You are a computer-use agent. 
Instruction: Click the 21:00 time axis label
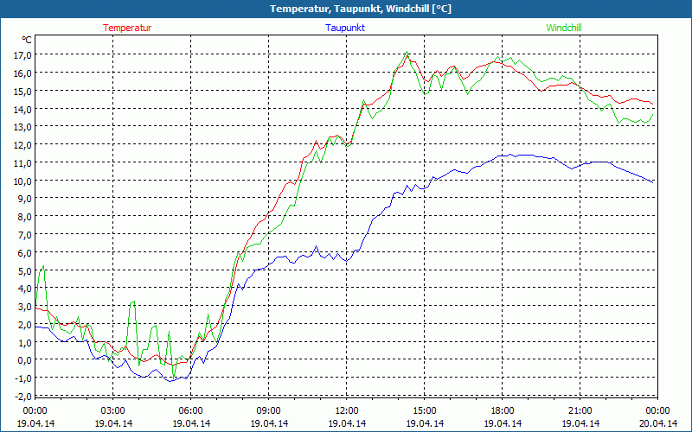tap(580, 411)
